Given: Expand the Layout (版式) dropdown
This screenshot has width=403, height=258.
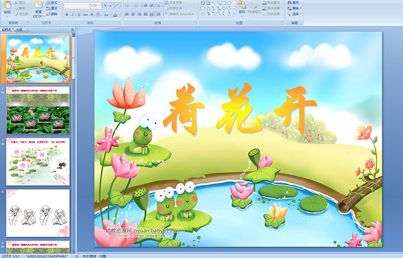Looking at the screenshot, I should [x=53, y=2].
